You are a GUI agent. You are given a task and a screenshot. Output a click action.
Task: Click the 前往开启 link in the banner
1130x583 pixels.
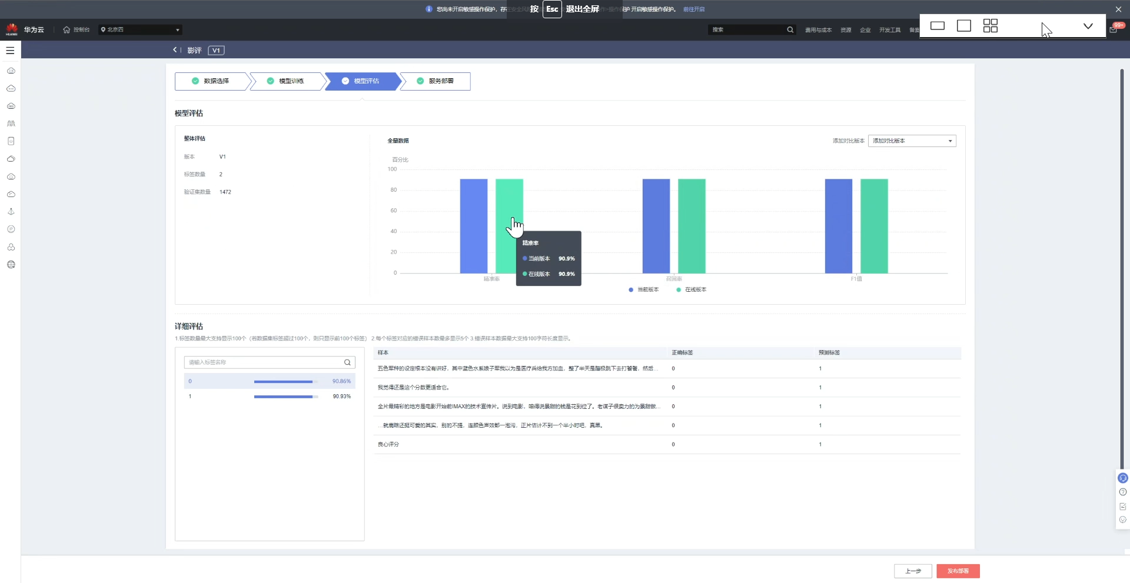click(x=694, y=9)
